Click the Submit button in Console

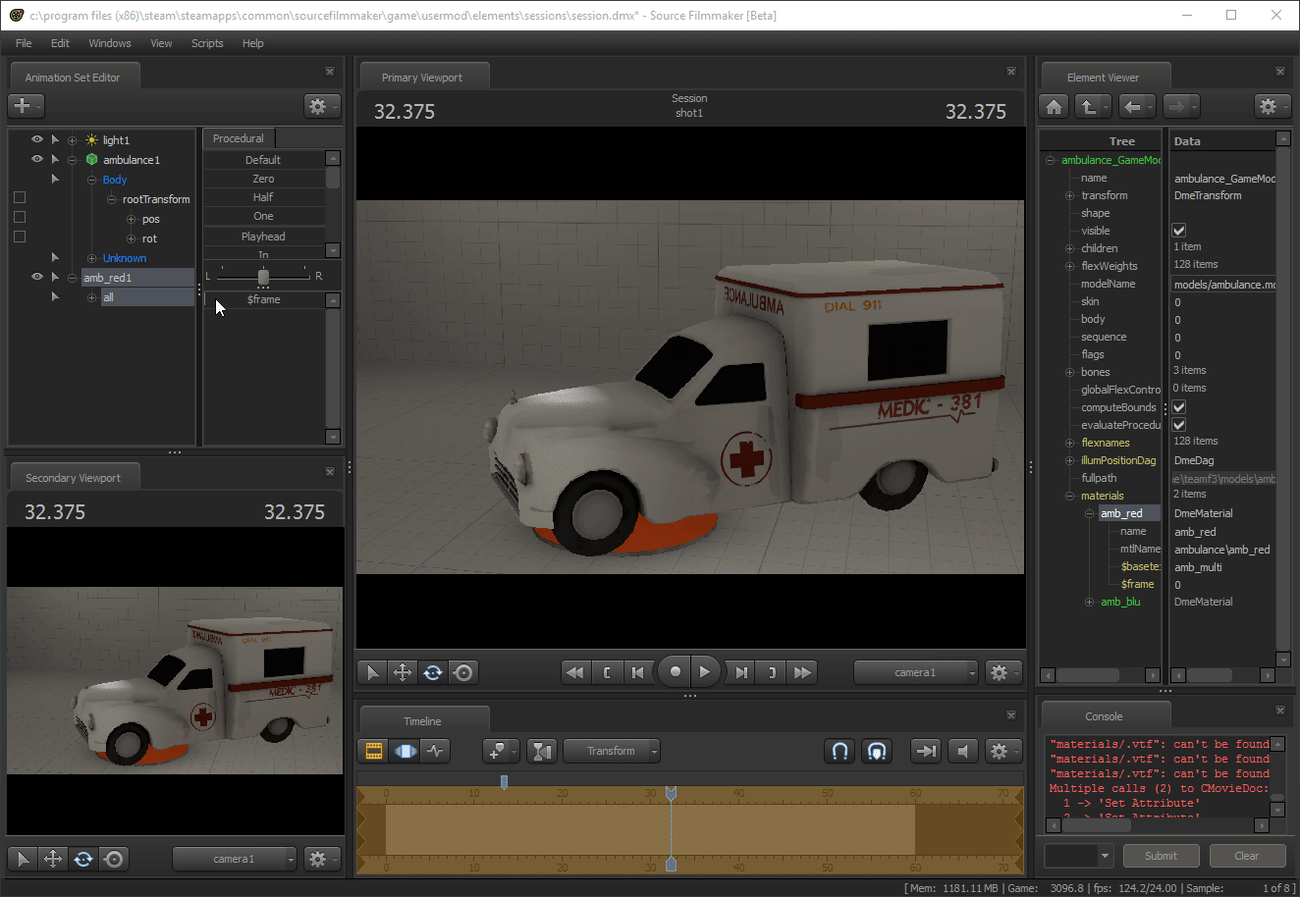coord(1161,856)
